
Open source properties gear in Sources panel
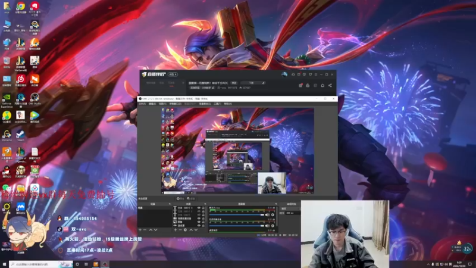(185, 230)
